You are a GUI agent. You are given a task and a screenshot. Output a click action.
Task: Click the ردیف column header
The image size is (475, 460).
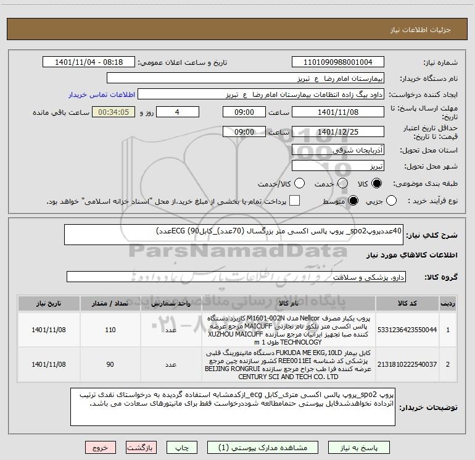coord(448,303)
